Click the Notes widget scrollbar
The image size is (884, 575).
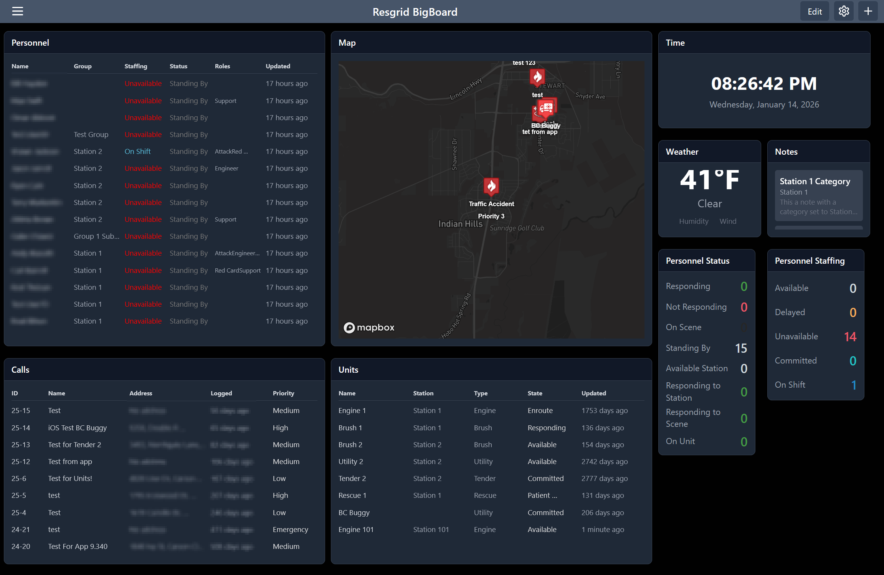(818, 228)
